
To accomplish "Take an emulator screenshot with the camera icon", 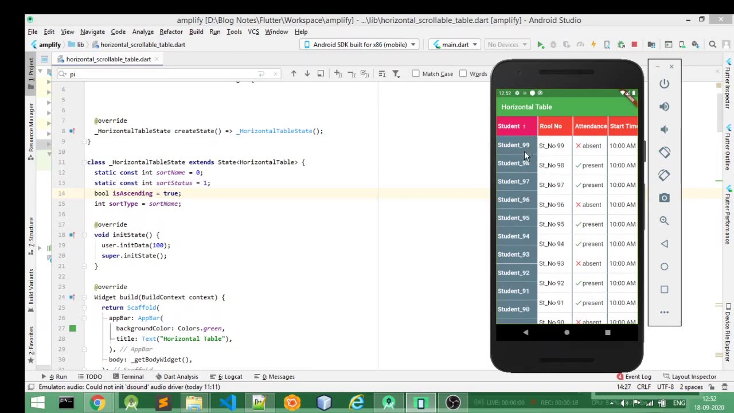I will [x=664, y=198].
